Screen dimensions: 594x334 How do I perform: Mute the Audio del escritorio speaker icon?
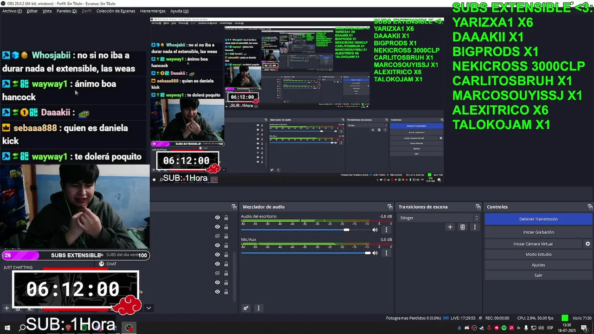(375, 230)
